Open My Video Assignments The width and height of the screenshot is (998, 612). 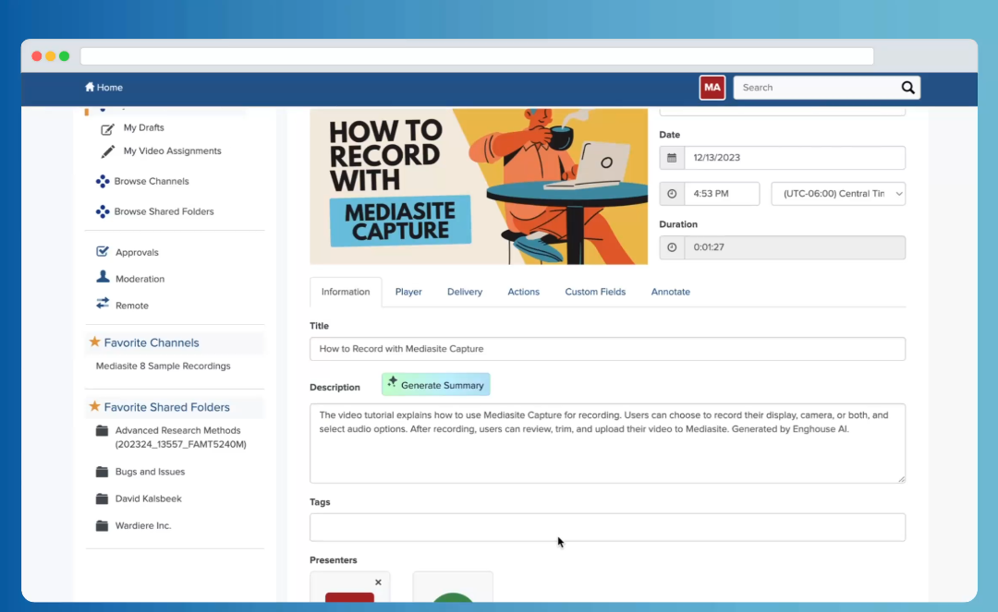[173, 151]
